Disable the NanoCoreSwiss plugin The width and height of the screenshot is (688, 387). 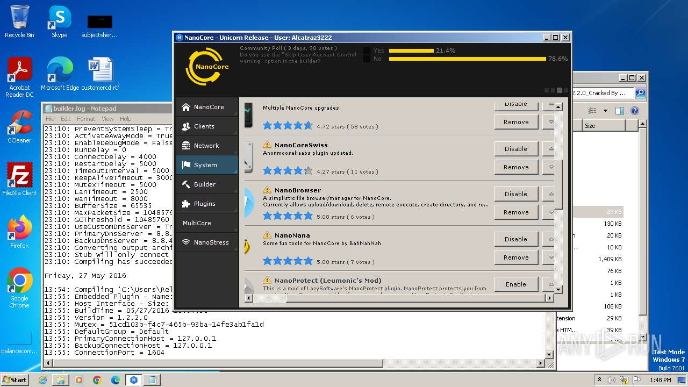516,149
